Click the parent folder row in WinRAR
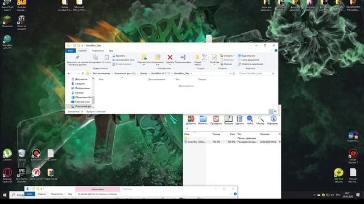Screen dimensions: 364x204 tap(232, 138)
